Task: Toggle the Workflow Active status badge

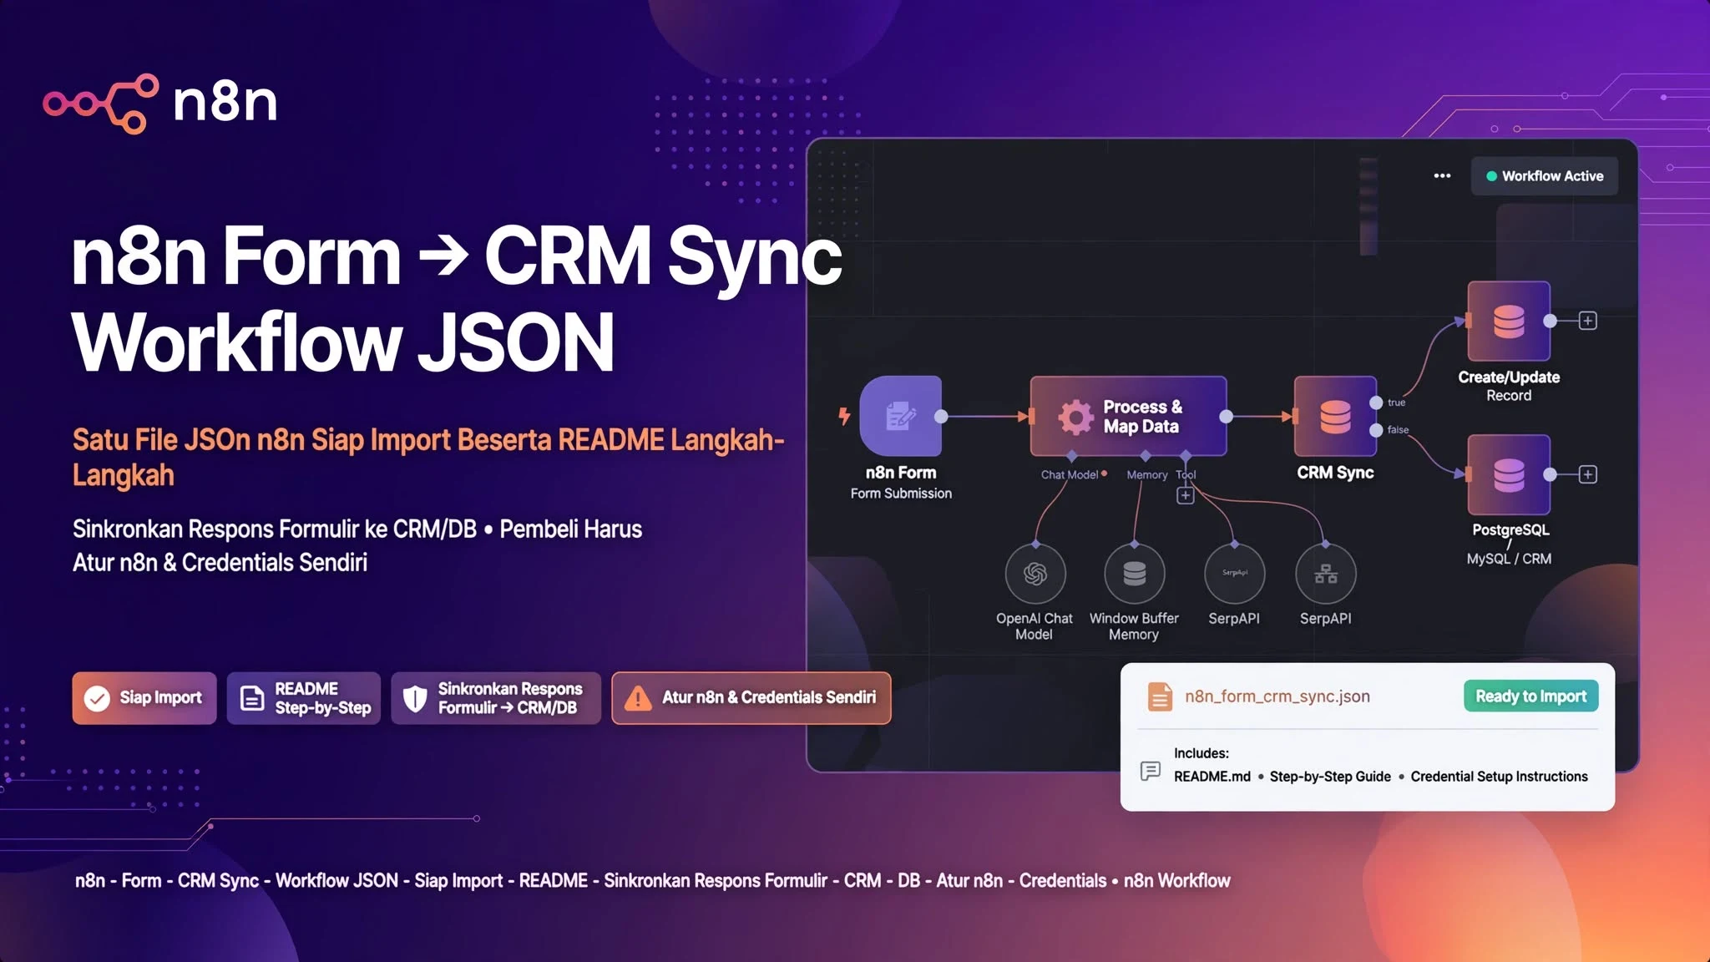Action: [1544, 176]
